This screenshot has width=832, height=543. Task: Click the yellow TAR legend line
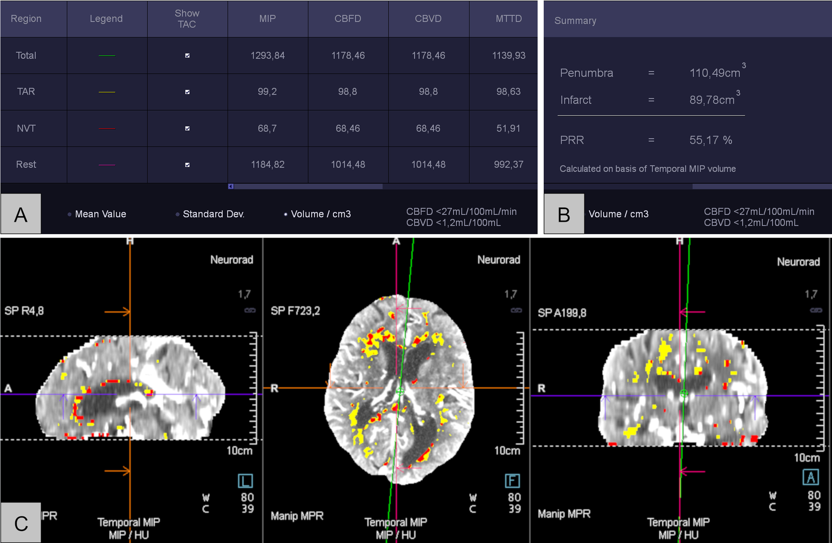coord(107,92)
